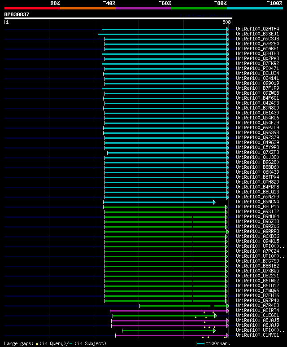The height and width of the screenshot is (347, 287).
Task: Click the UniRef100_O24141 label
Action: pyautogui.click(x=257, y=79)
